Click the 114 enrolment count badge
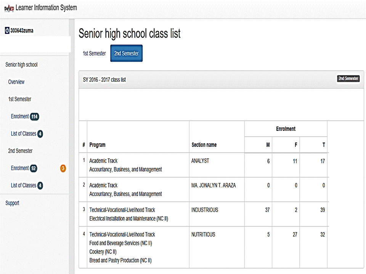 point(35,116)
